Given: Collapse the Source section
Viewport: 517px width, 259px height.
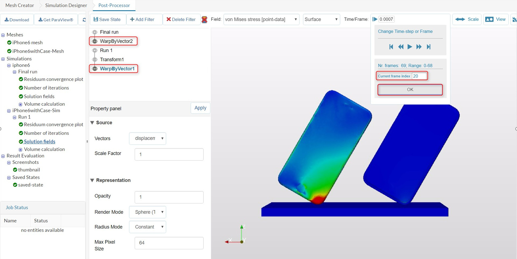Looking at the screenshot, I should [x=92, y=123].
